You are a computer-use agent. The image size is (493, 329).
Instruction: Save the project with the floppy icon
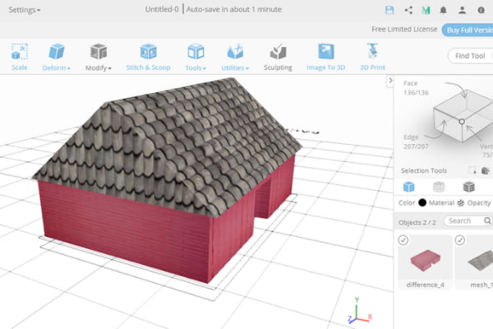[x=389, y=10]
